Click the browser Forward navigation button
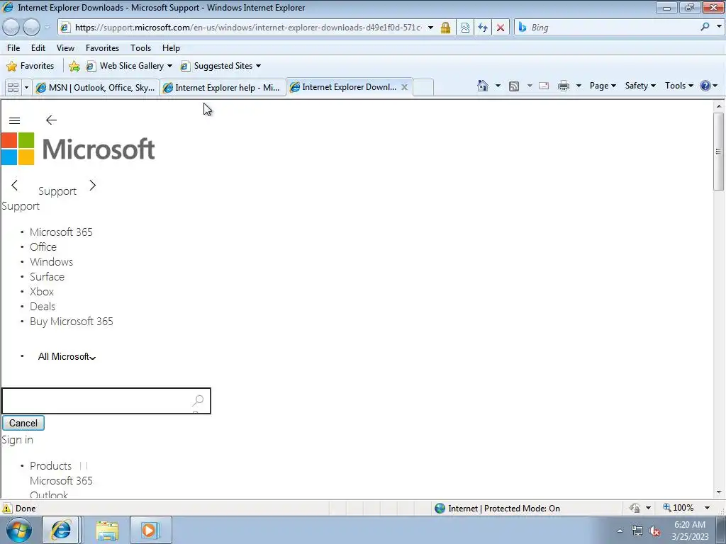The height and width of the screenshot is (544, 726). pos(31,28)
